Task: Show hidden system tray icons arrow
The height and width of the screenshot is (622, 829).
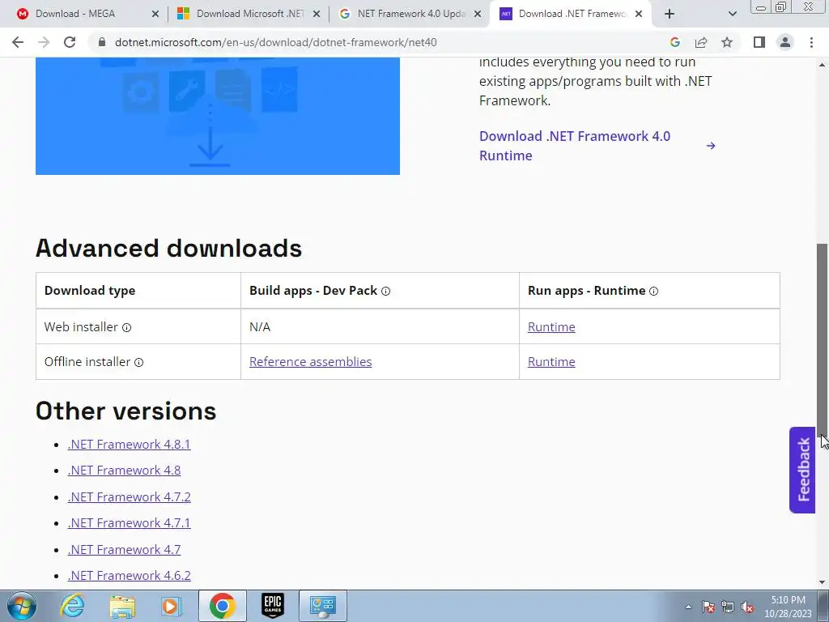Action: coord(688,607)
